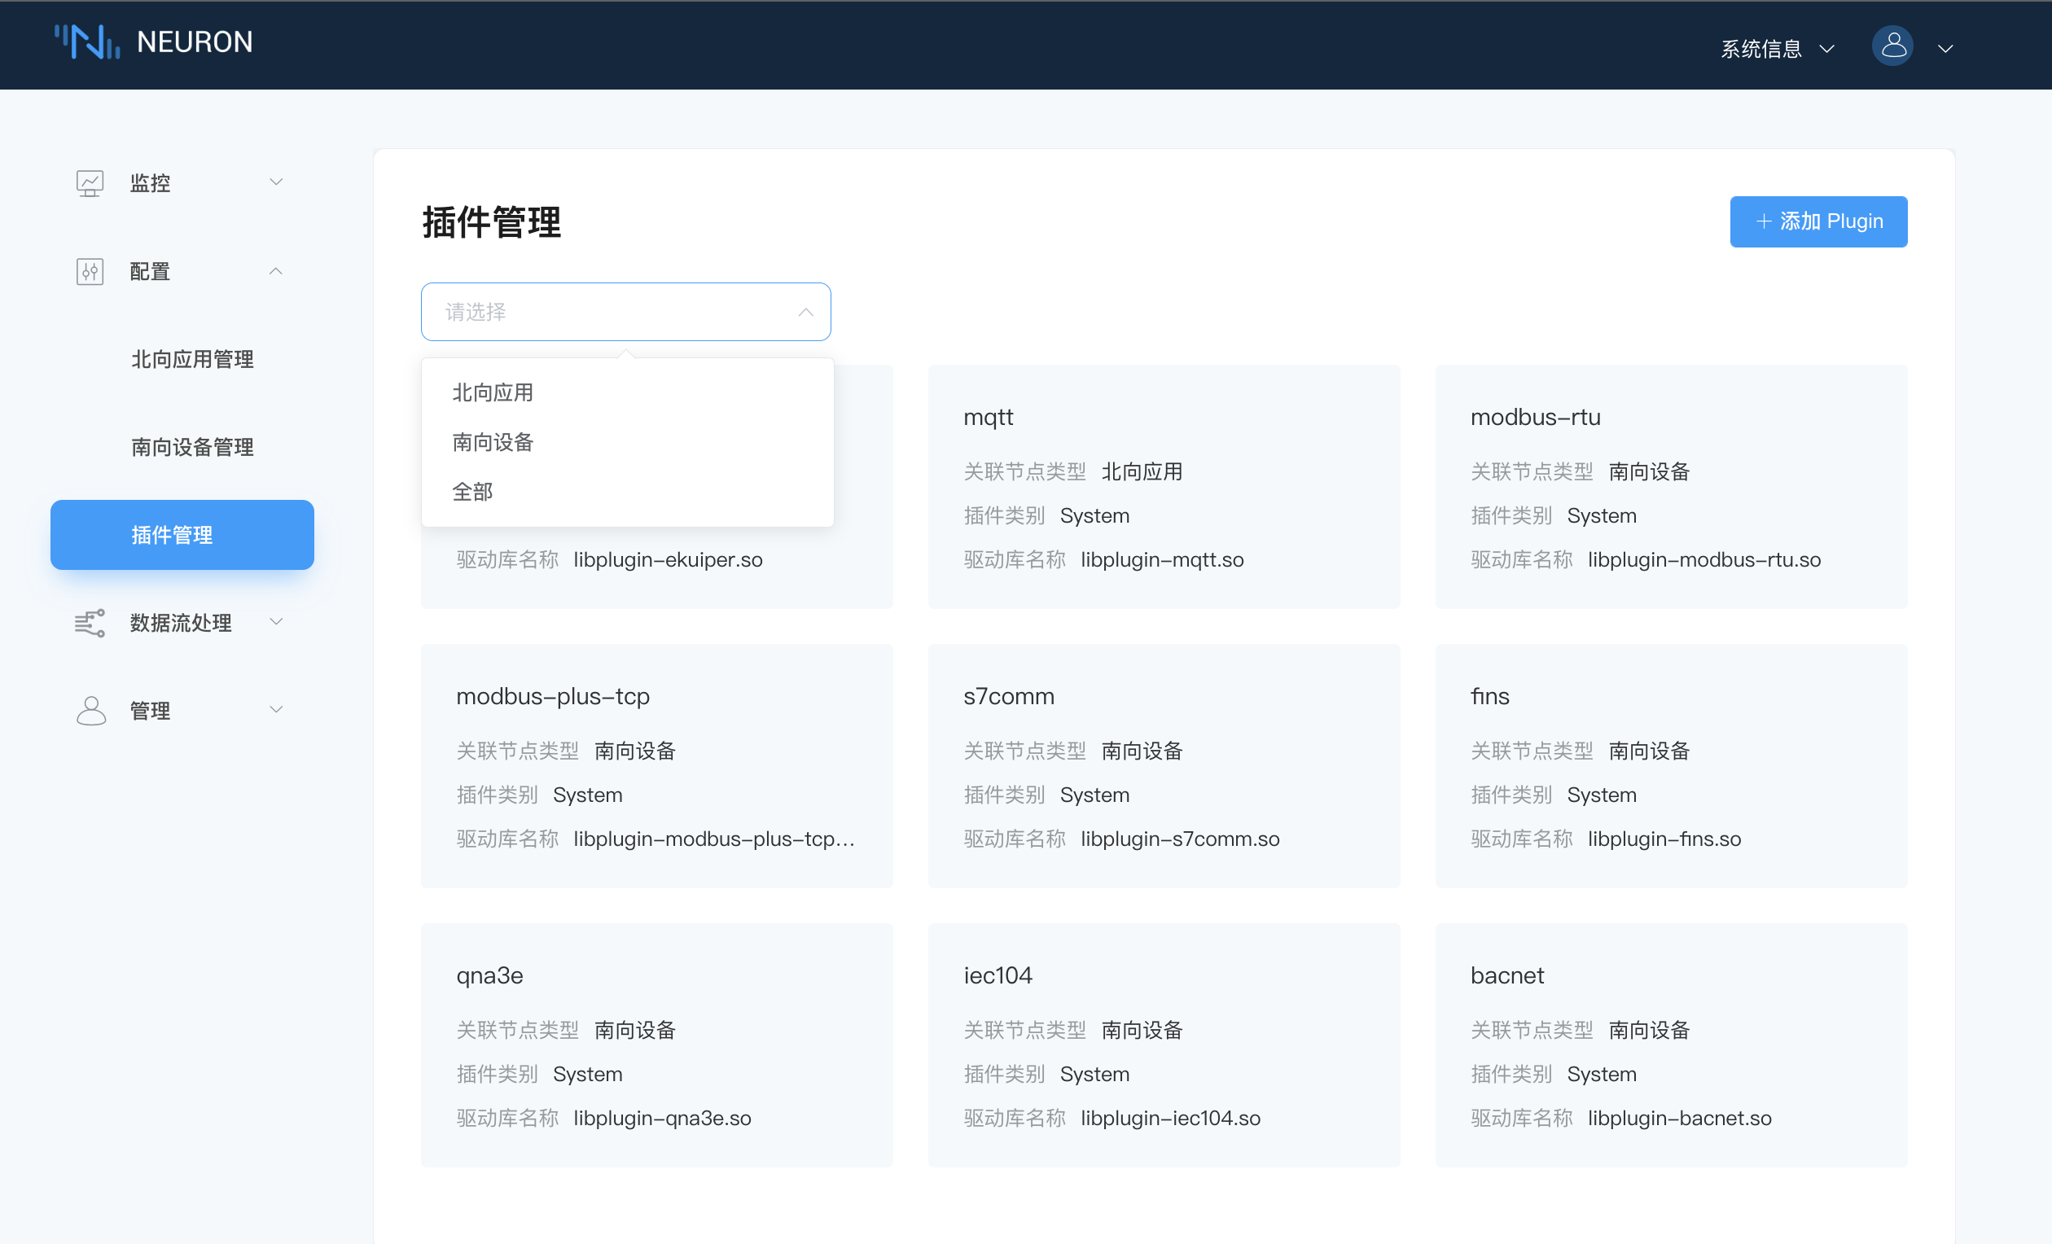Select 全部 from the dropdown list
Viewport: 2052px width, 1244px height.
click(627, 492)
